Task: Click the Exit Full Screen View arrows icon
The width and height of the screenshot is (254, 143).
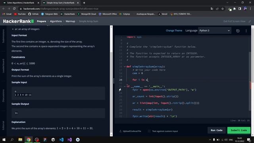Action: click(x=250, y=21)
